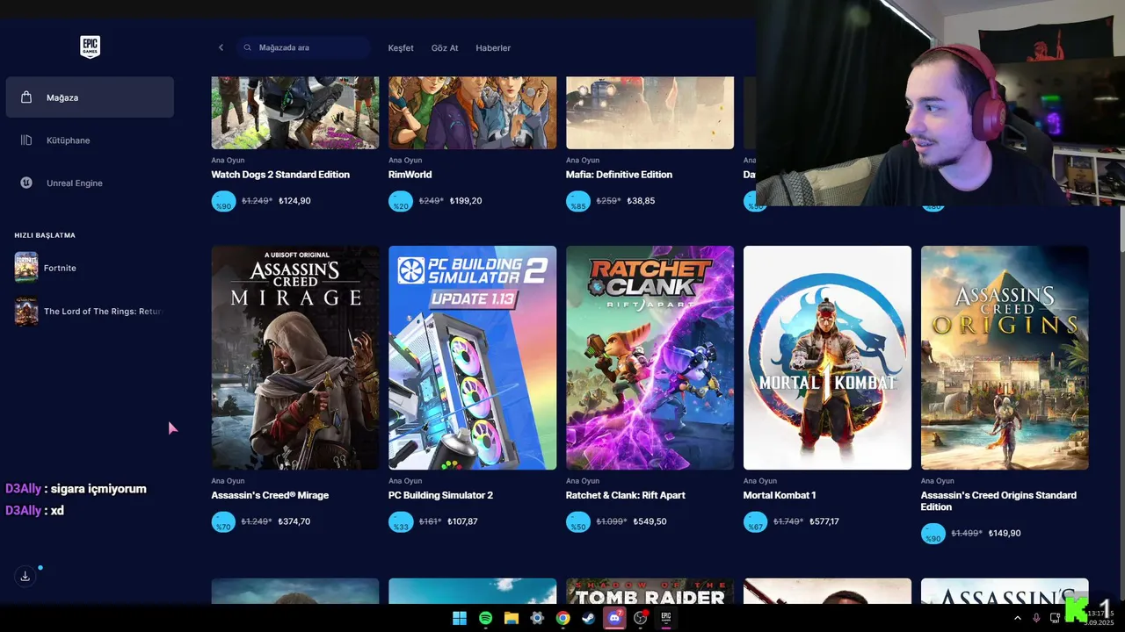Open the Watch Dogs 2 Standard Edition title
This screenshot has width=1125, height=632.
(280, 175)
